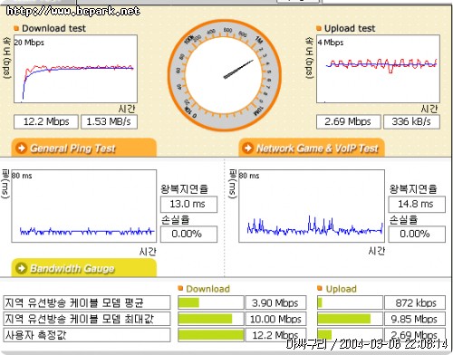Open the Network Game & VoIP Test tab

click(312, 148)
